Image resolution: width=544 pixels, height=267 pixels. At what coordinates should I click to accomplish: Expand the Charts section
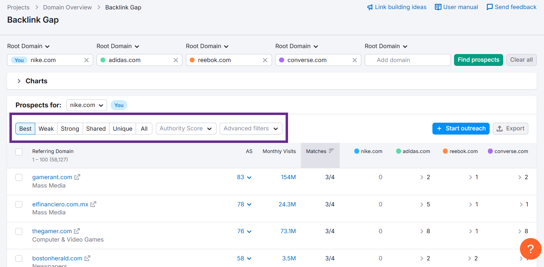(32, 81)
